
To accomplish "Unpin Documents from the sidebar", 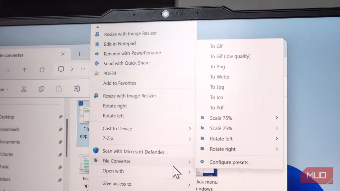I will click(61, 142).
